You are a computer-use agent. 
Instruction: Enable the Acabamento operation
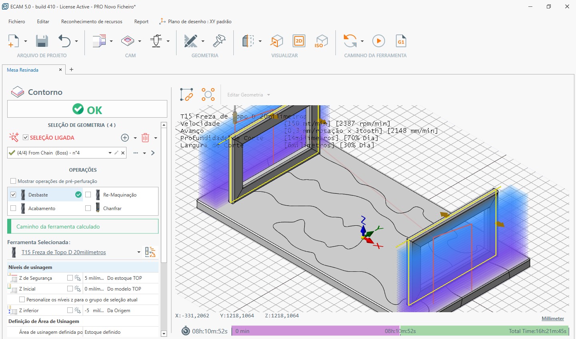tap(13, 208)
